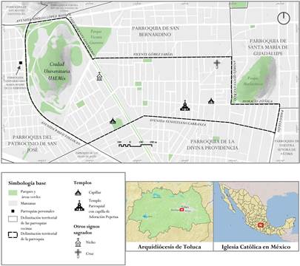300x266 pixels.
Task: Click the Nicho marker near Ciudad Universitaria
Action: 99,77
